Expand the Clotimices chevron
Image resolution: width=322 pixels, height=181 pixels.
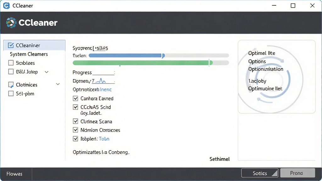[58, 84]
